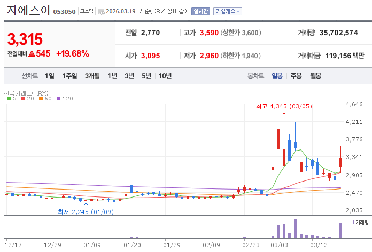Click the orange 60-day moving average swatch
The width and height of the screenshot is (372, 252).
click(41, 99)
